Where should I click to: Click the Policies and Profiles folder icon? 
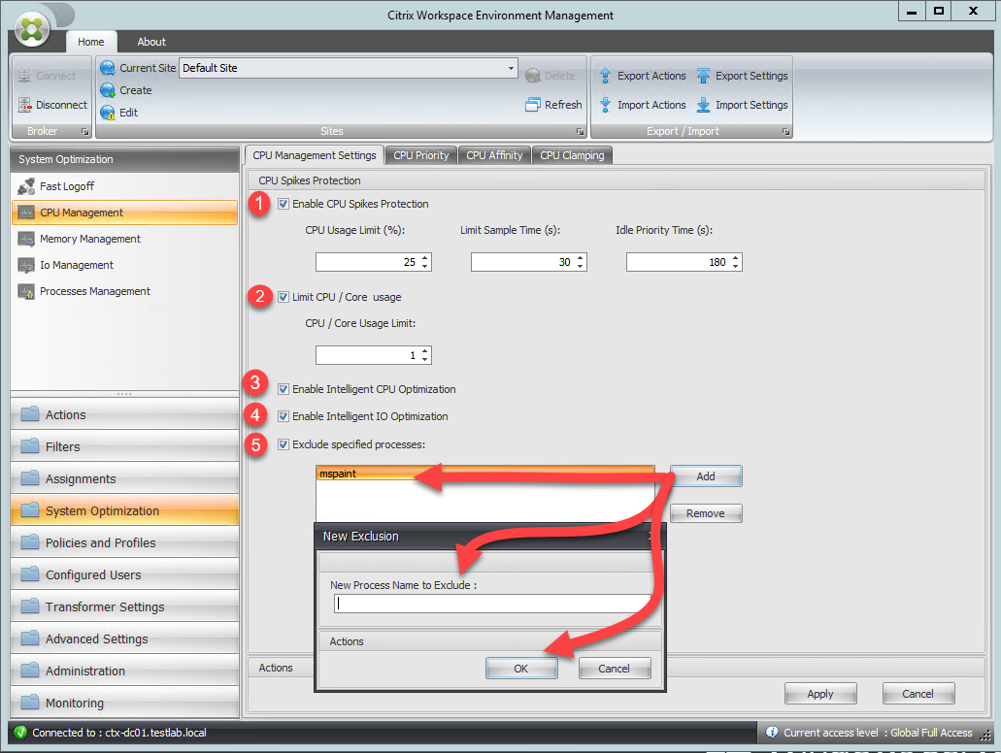(30, 542)
